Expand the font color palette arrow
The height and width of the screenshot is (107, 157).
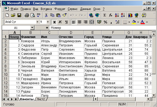(147, 22)
